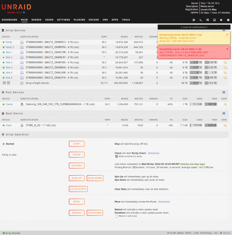The image size is (232, 235).
Task: Click the Cache SSD device icon
Action: 22,104
